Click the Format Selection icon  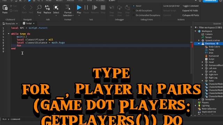point(68,7)
